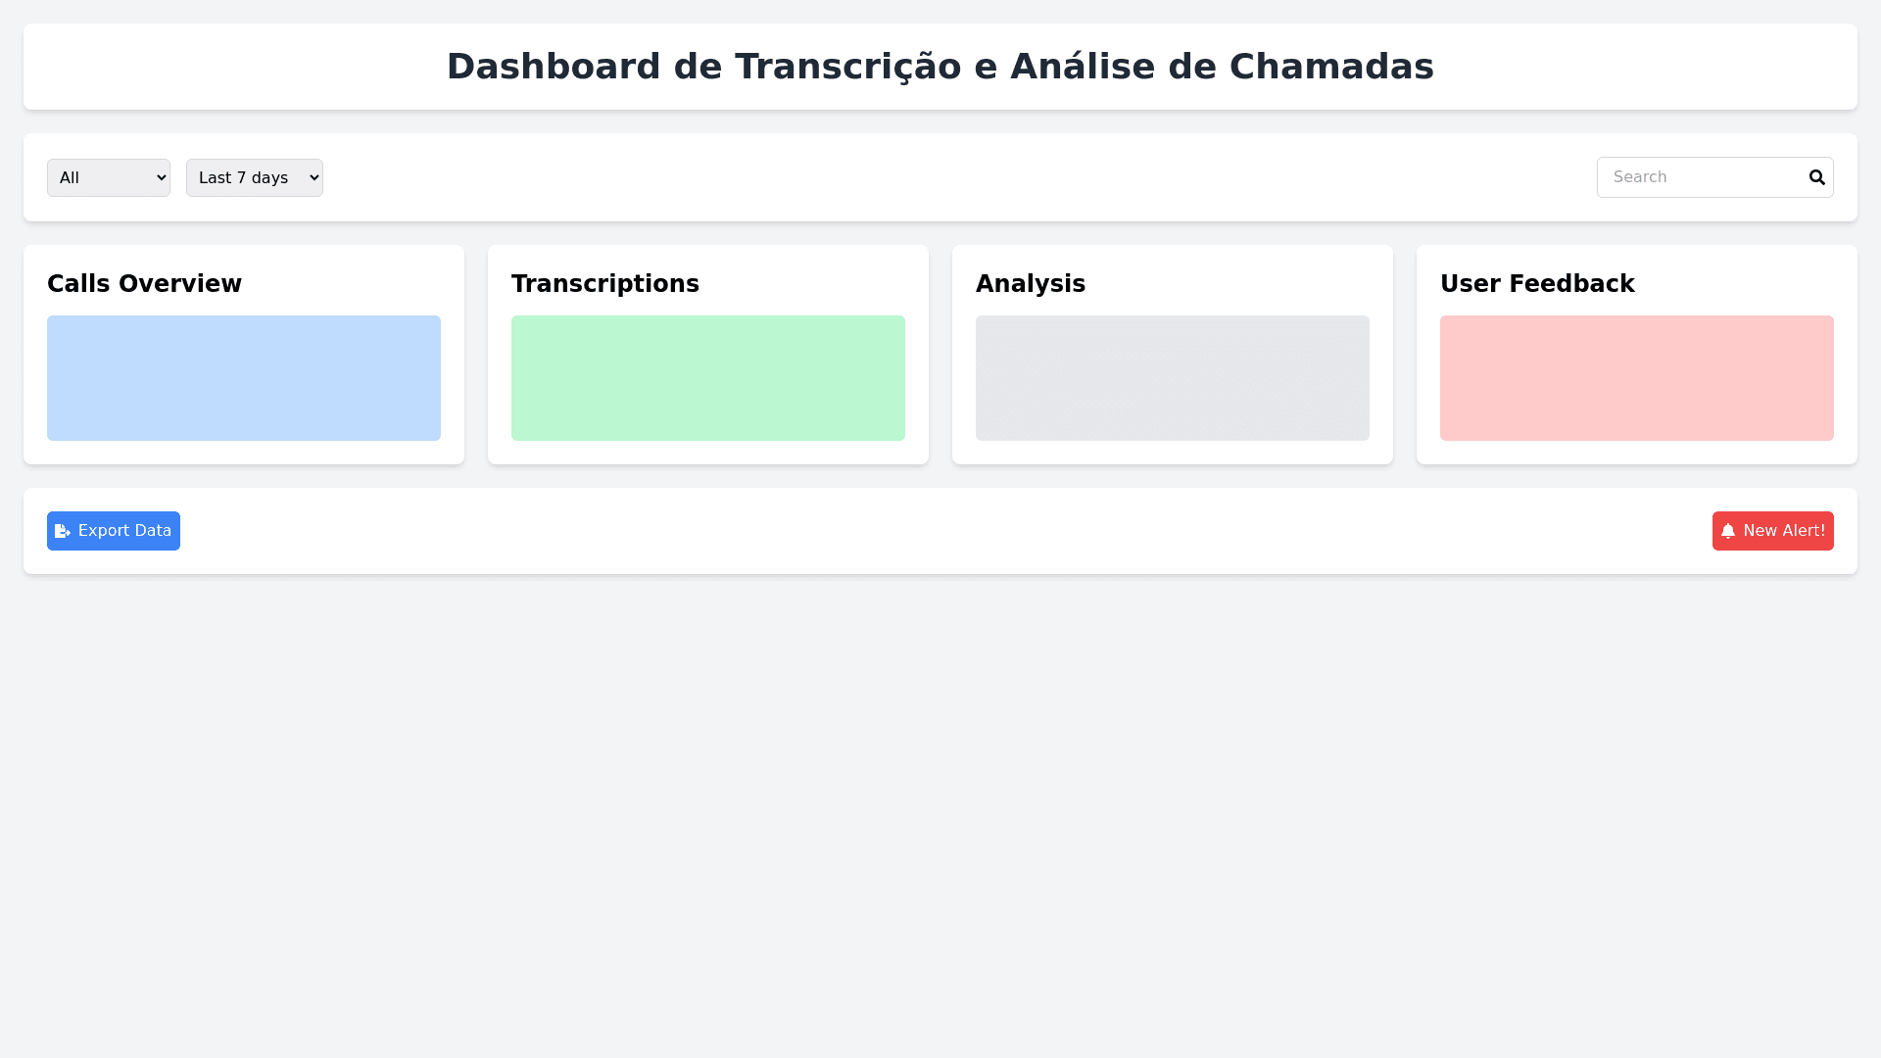Select the Calls Overview heading
The height and width of the screenshot is (1058, 1881).
pos(144,284)
